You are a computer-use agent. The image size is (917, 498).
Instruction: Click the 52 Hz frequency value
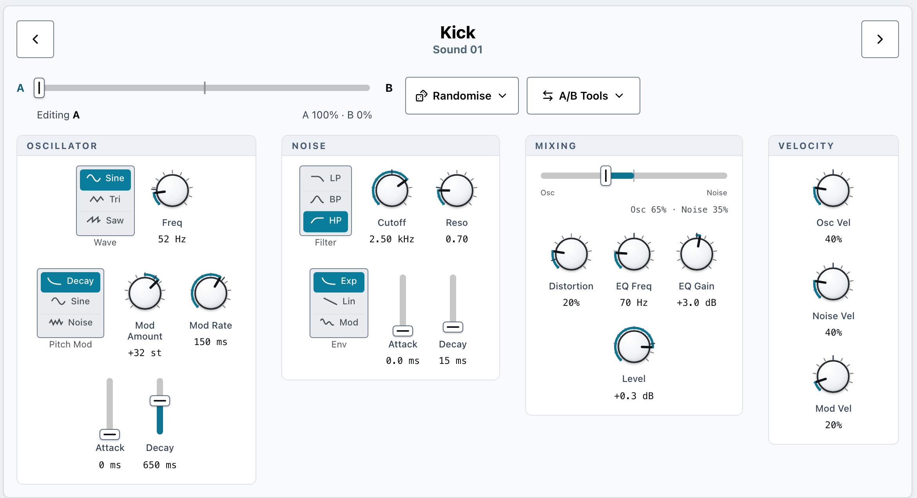(172, 239)
